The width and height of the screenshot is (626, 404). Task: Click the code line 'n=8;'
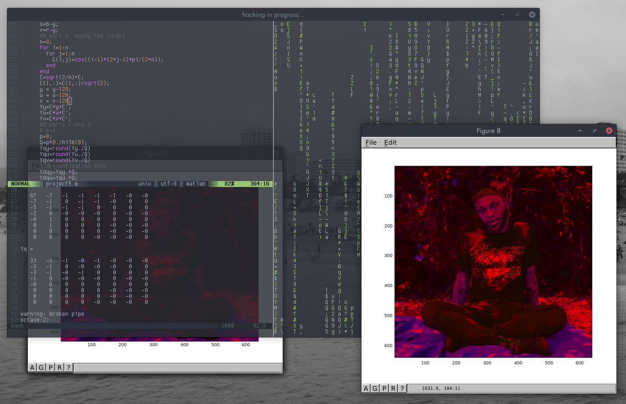(46, 42)
